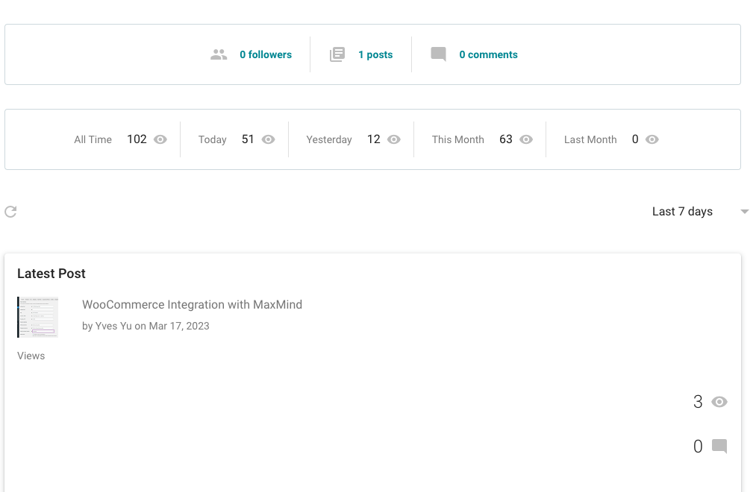Click the Latest Post heading

[51, 274]
